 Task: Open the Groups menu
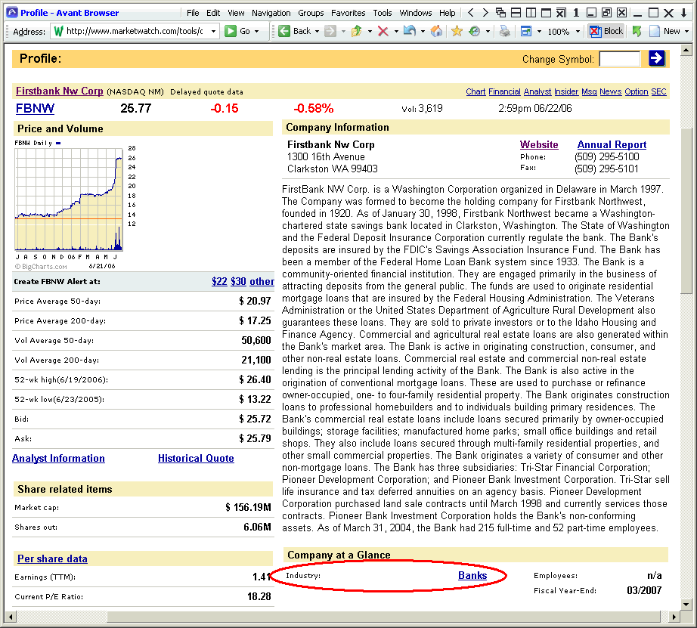311,12
